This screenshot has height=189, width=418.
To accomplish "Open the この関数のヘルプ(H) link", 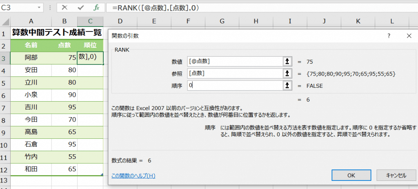I will 133,176.
